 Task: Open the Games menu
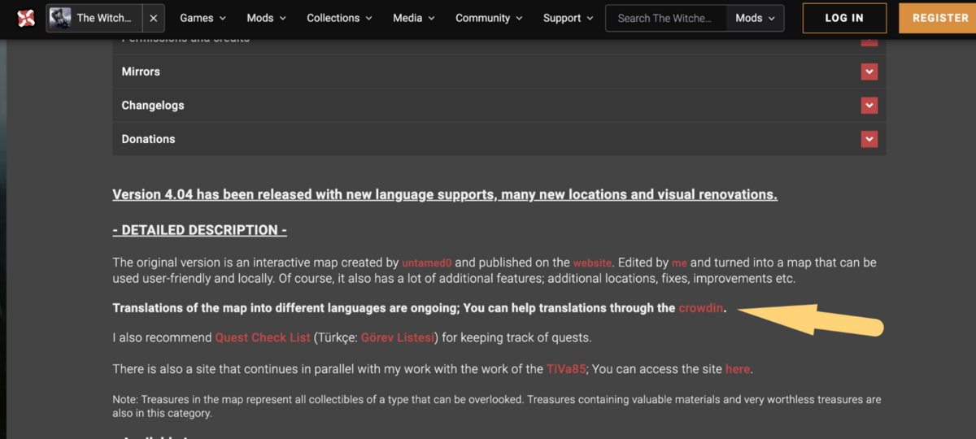(x=203, y=18)
